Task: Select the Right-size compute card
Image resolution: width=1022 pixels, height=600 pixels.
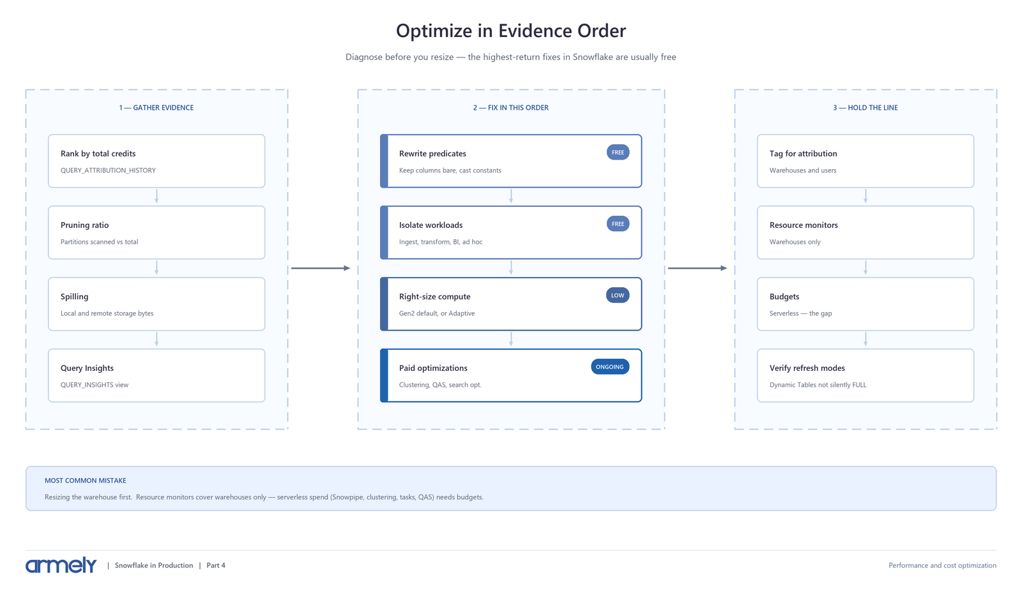Action: pyautogui.click(x=511, y=304)
